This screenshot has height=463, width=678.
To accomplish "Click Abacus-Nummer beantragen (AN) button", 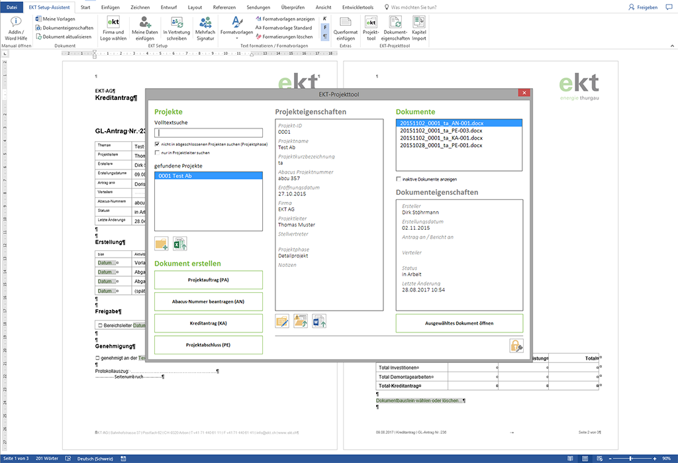I will coord(209,301).
